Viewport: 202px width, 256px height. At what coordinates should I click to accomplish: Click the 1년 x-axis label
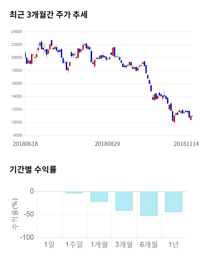(x=174, y=244)
